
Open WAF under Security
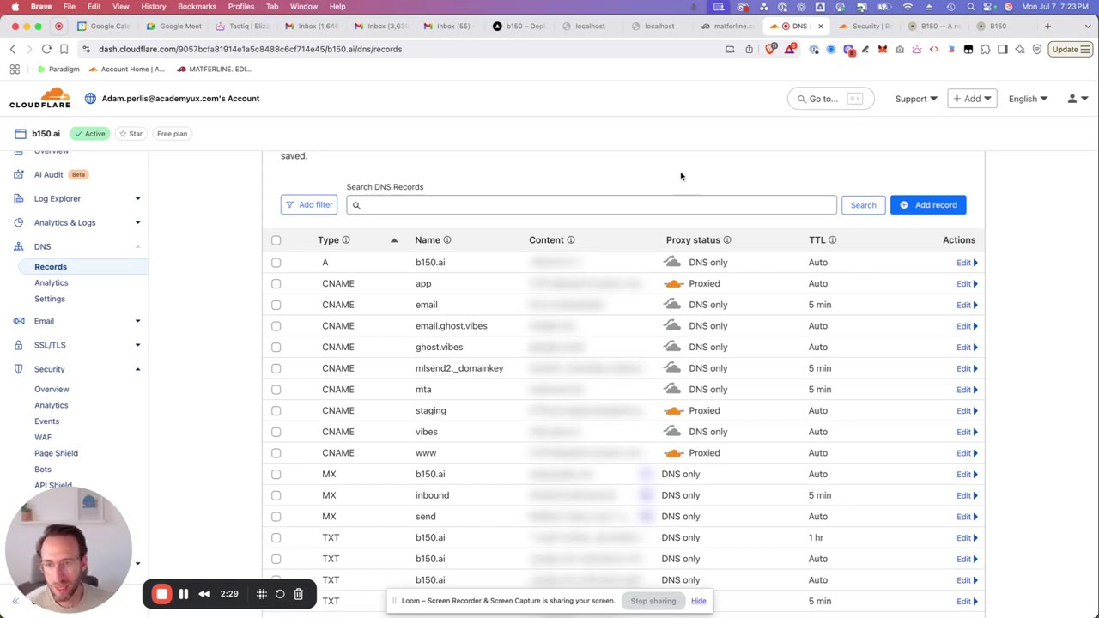click(x=43, y=437)
